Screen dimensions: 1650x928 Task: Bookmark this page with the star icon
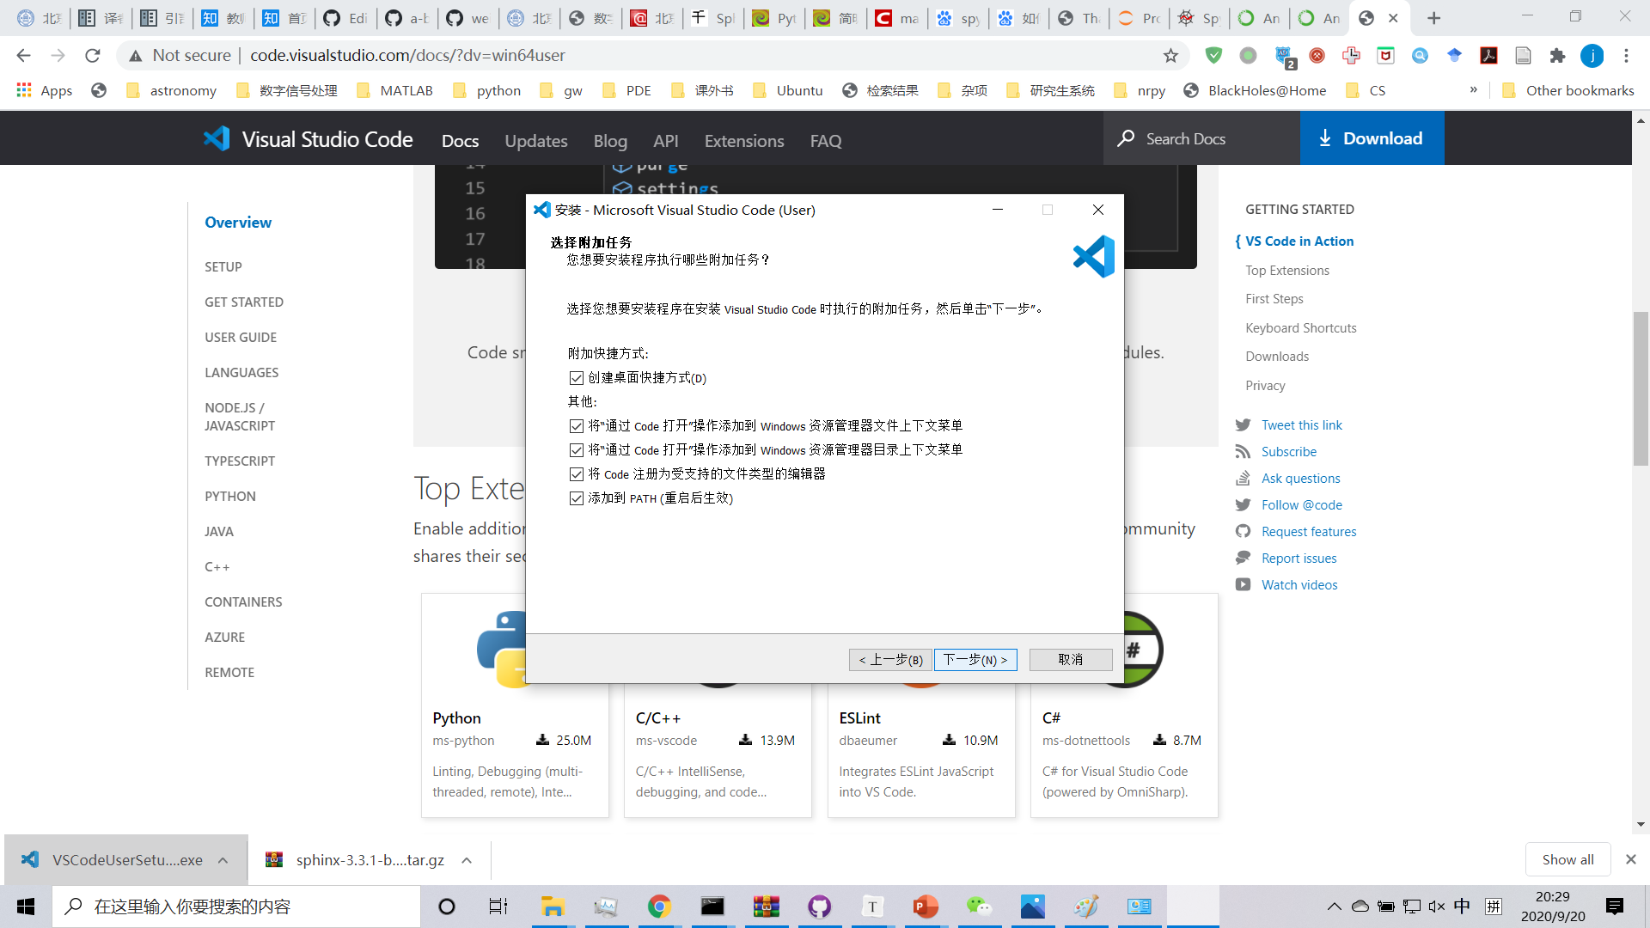[x=1170, y=56]
